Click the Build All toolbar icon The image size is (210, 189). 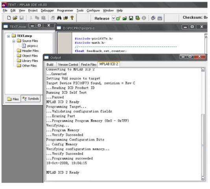[160, 18]
